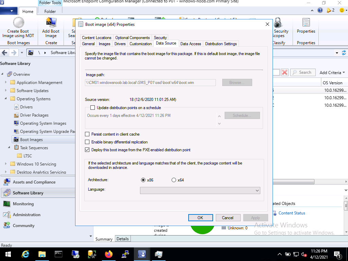Switch to Optional Components tab

click(133, 38)
